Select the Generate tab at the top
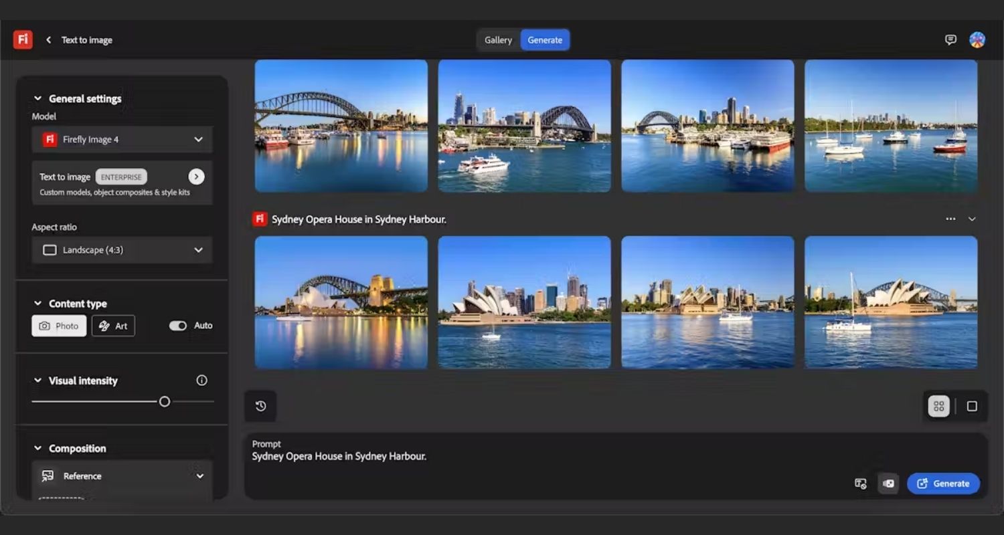This screenshot has width=1004, height=535. coord(545,40)
